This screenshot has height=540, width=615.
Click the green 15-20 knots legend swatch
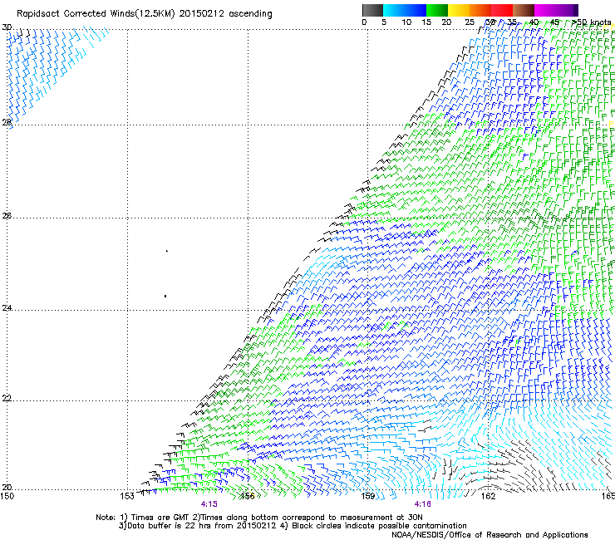pyautogui.click(x=437, y=10)
